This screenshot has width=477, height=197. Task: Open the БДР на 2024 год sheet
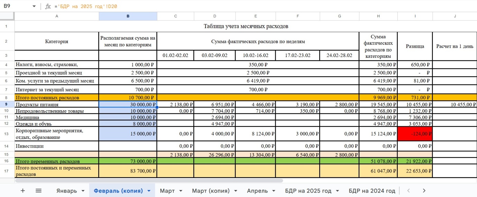[x=372, y=191]
